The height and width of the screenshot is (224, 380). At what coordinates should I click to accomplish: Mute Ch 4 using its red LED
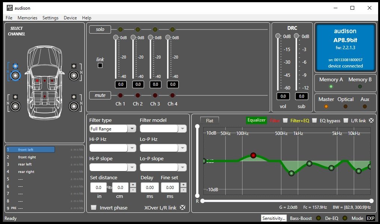(172, 95)
